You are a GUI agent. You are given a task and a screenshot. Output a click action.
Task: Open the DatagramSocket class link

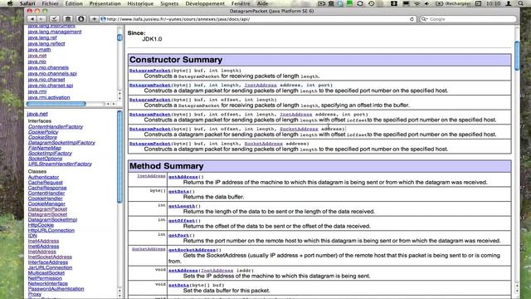[47, 214]
